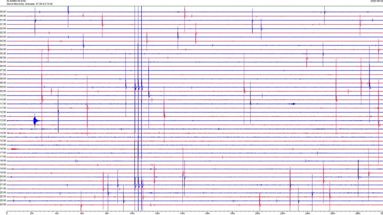Image resolution: width=383 pixels, height=215 pixels.
Task: Click the 09:30 trace time label
Action: click(x=3, y=91)
